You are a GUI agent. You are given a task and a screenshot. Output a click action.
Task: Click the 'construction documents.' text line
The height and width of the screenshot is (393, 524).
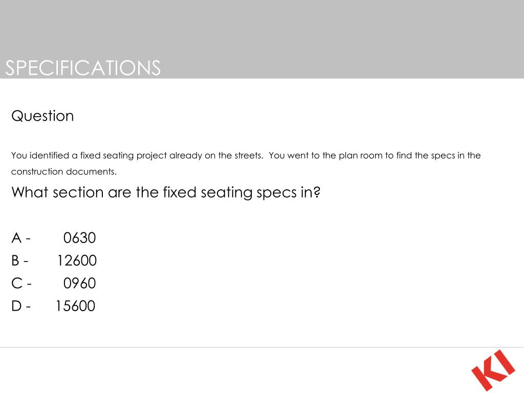64,171
